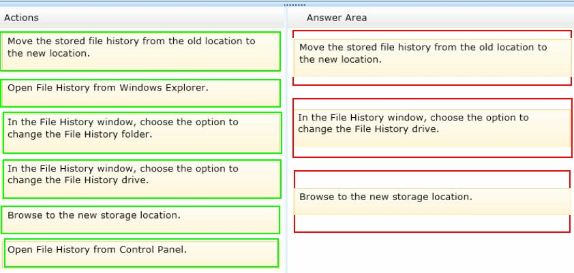The width and height of the screenshot is (574, 273).
Task: Select 'Browse to the new storage location' in Answer Area
Action: point(432,202)
